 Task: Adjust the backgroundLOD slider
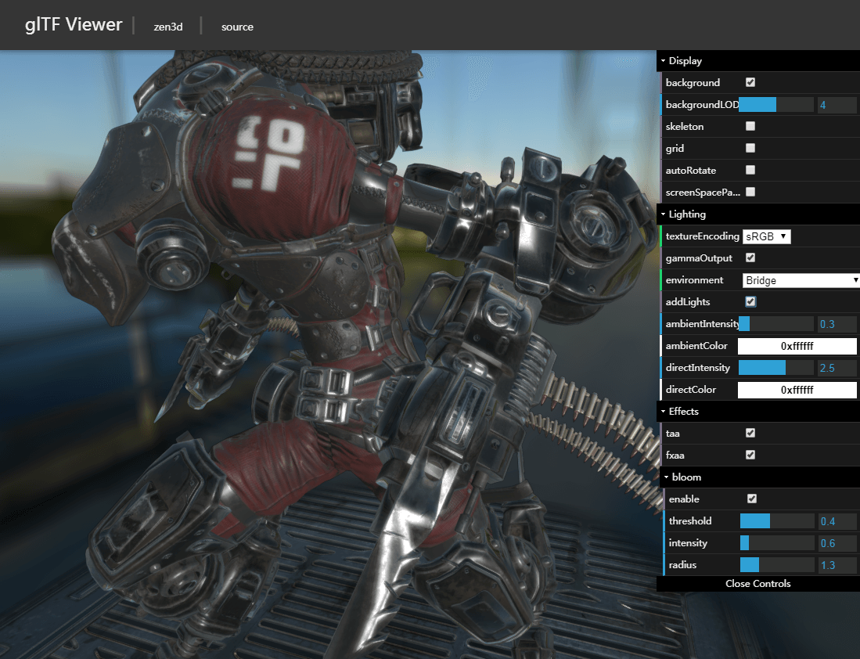coord(776,105)
